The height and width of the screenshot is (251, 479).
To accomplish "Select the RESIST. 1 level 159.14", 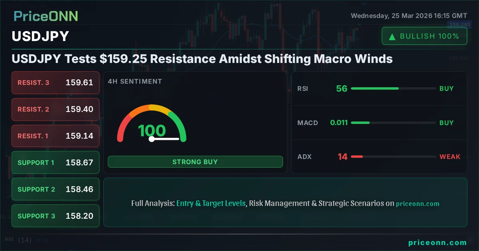I will (55, 136).
